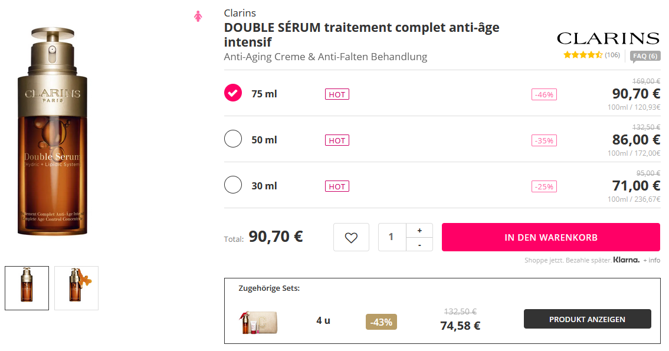Select the 50 ml size option
This screenshot has height=351, width=669.
point(234,139)
